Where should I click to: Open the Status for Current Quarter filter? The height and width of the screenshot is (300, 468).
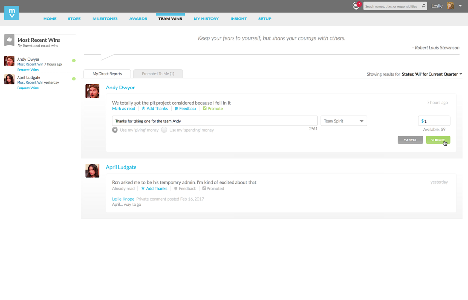431,74
